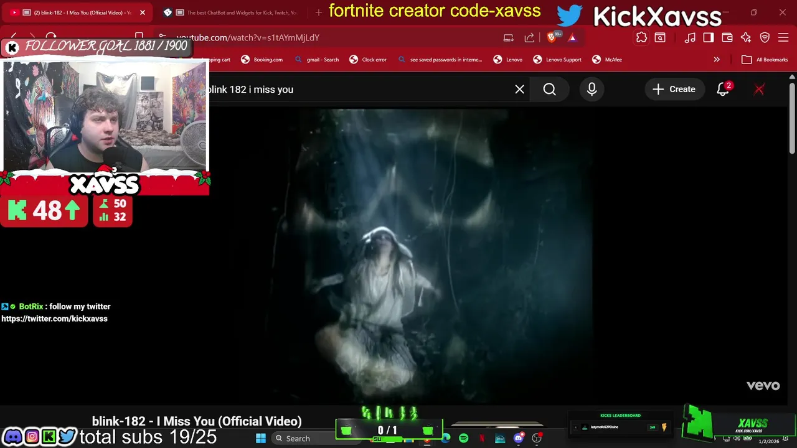
Task: Click the twitter.com/kickxavss chat link
Action: 54,319
